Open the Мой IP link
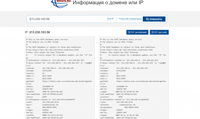 110,19
